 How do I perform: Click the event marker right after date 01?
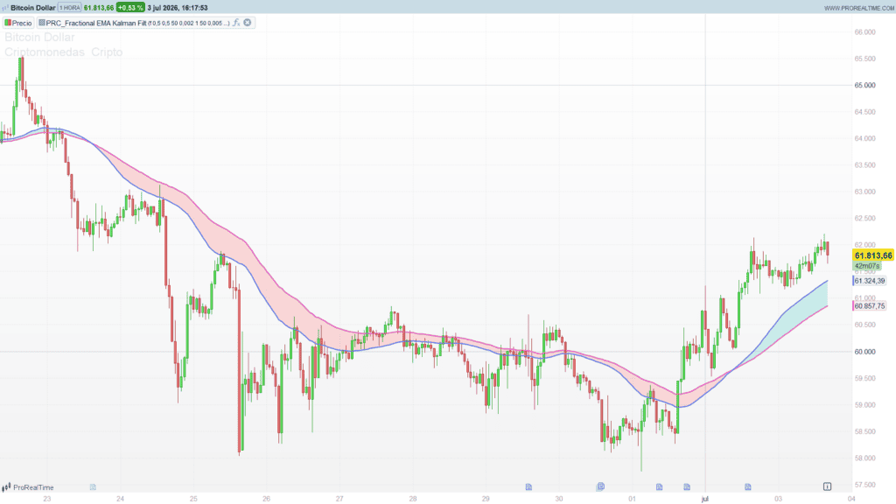660,486
